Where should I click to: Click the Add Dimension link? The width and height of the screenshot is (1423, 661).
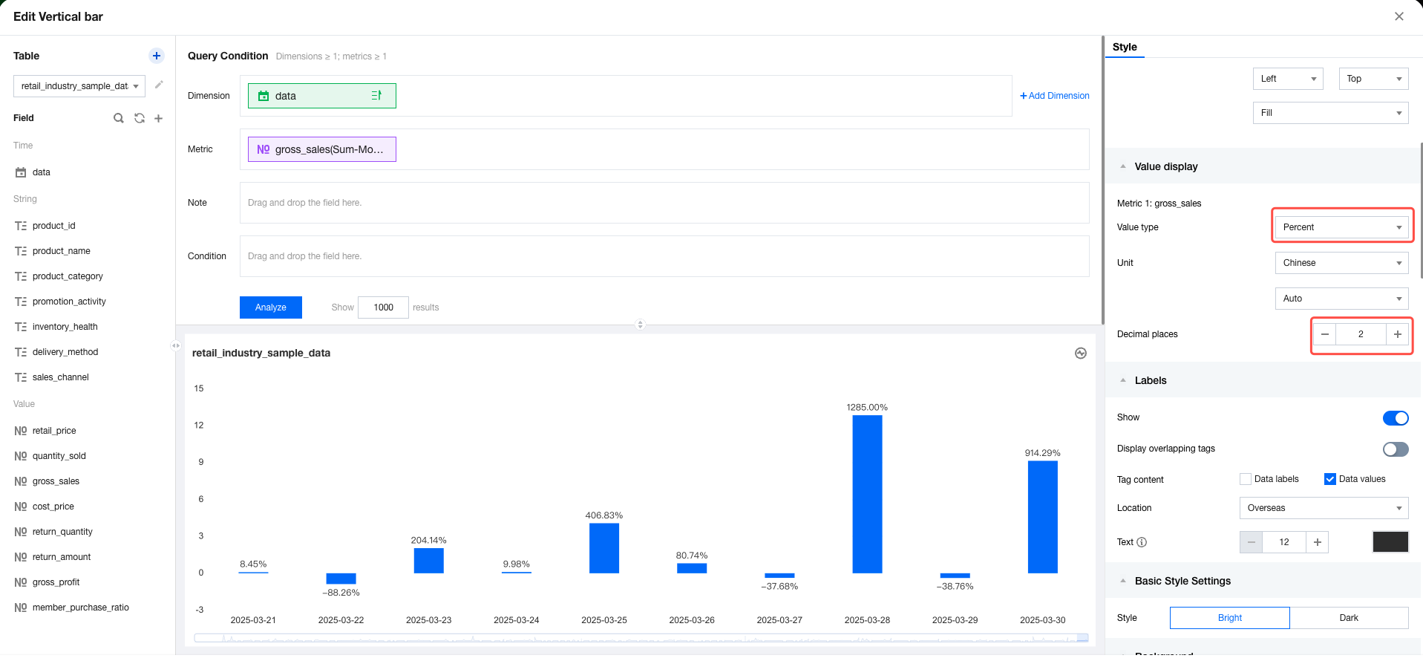tap(1055, 96)
